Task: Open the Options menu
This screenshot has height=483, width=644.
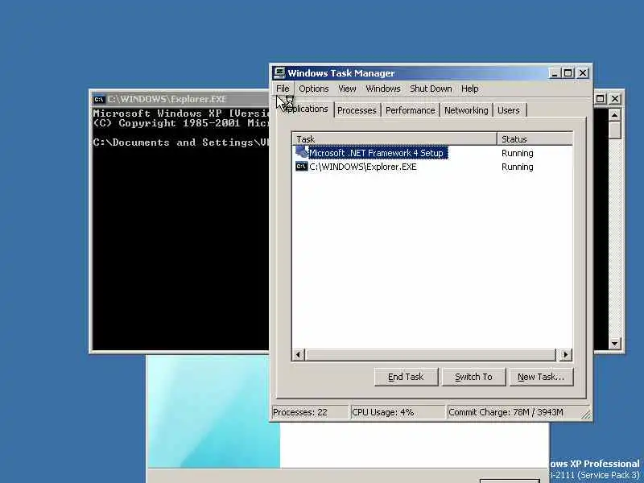Action: pyautogui.click(x=313, y=89)
